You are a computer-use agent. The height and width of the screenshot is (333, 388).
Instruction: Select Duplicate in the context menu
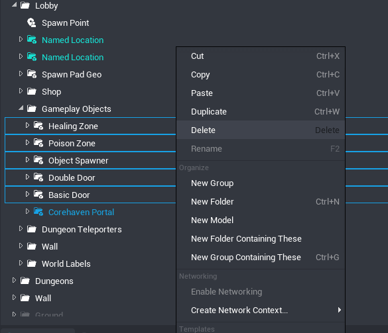pyautogui.click(x=261, y=111)
